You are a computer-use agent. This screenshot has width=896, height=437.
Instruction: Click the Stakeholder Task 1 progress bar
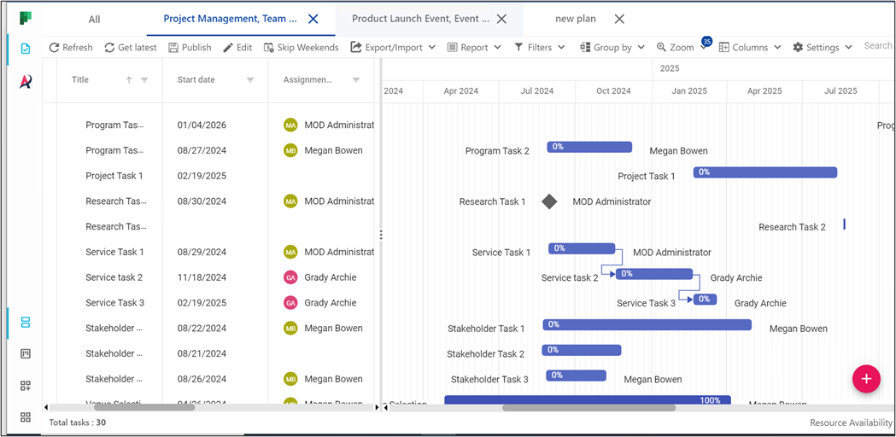[x=647, y=324]
